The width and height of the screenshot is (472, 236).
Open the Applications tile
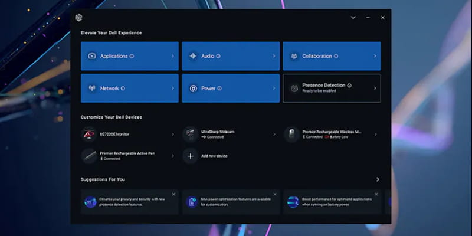pyautogui.click(x=130, y=56)
